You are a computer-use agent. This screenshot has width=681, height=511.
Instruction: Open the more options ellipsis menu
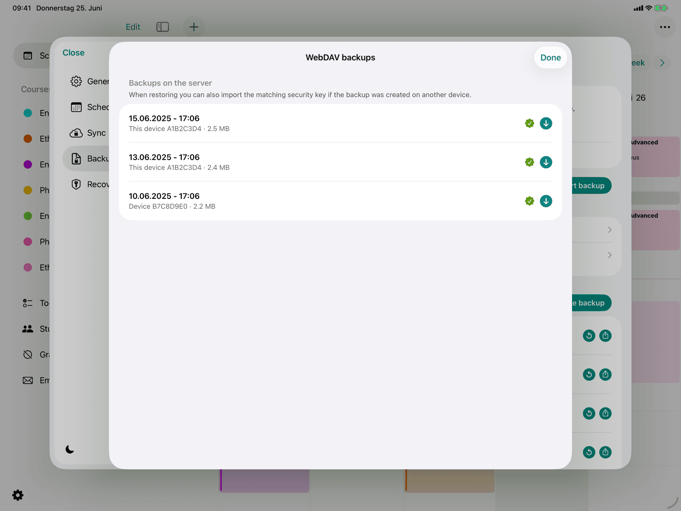coord(665,27)
